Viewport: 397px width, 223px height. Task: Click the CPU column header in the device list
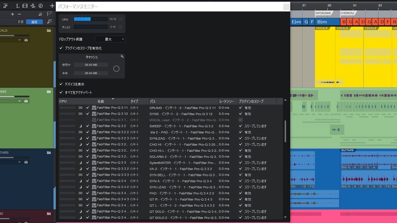(x=63, y=101)
